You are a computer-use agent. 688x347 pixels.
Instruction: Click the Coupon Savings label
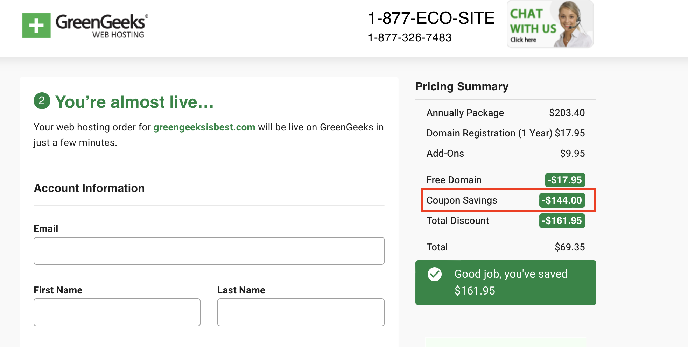coord(462,200)
